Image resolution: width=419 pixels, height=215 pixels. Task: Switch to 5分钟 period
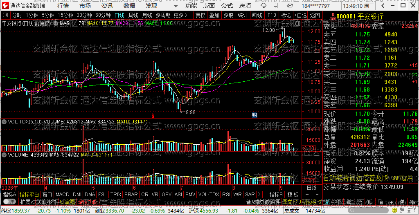coord(47,16)
